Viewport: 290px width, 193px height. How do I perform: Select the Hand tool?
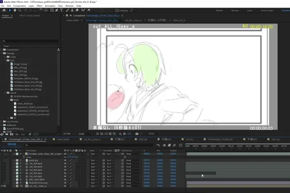14,10
